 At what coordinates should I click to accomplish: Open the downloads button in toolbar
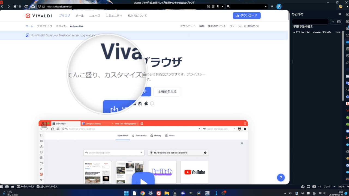[x=272, y=6]
